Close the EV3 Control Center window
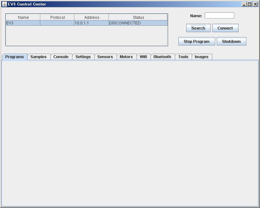This screenshot has height=208, width=260. click(255, 4)
